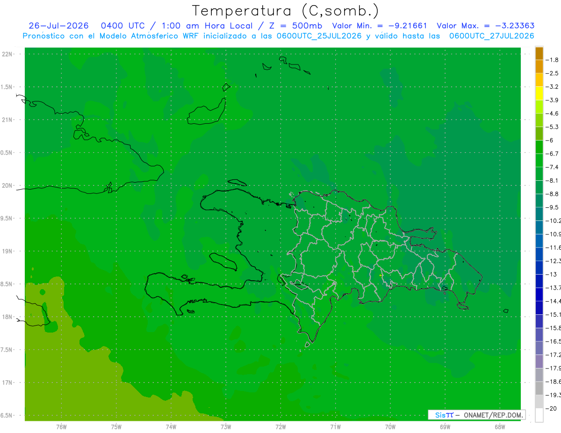Click the legend label "-18.6"
561x433 pixels.
pyautogui.click(x=554, y=382)
